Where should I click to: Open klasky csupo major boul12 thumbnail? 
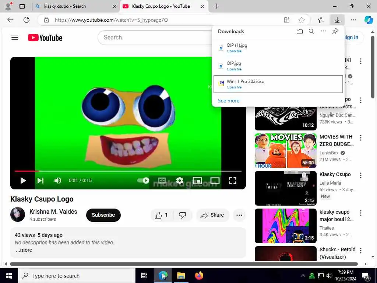tap(286, 226)
